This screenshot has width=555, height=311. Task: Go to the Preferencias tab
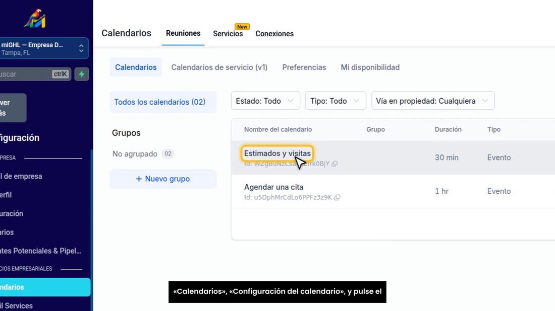(304, 67)
